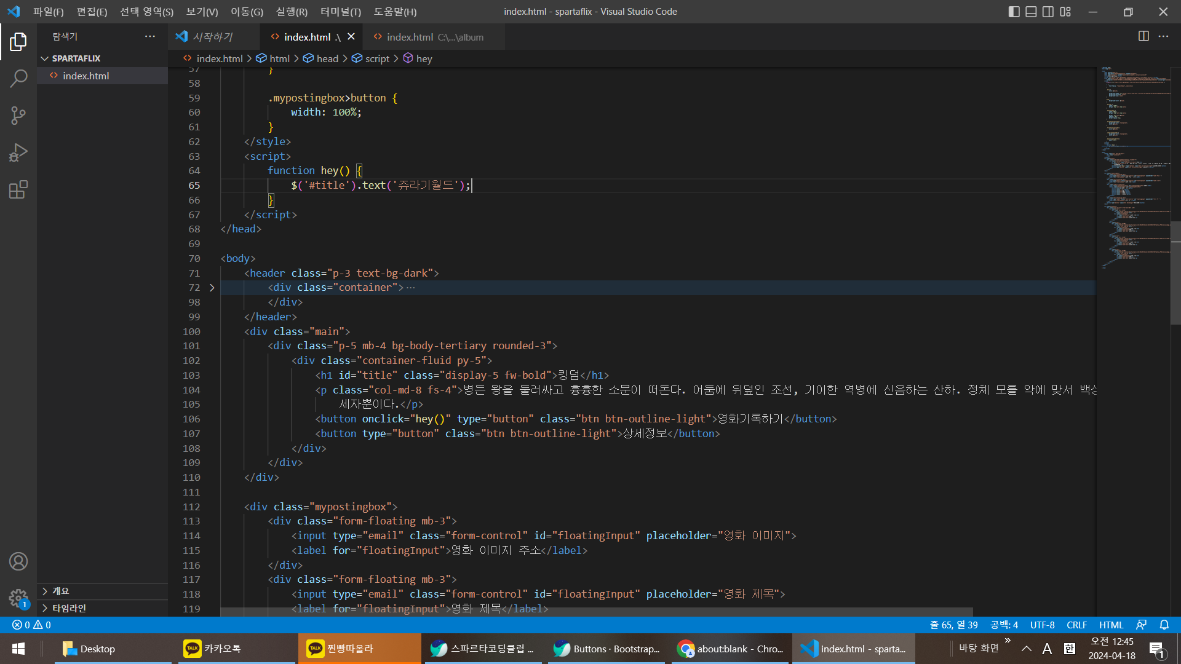The width and height of the screenshot is (1181, 664).
Task: Toggle the bottom panel layout button
Action: coord(1032,12)
